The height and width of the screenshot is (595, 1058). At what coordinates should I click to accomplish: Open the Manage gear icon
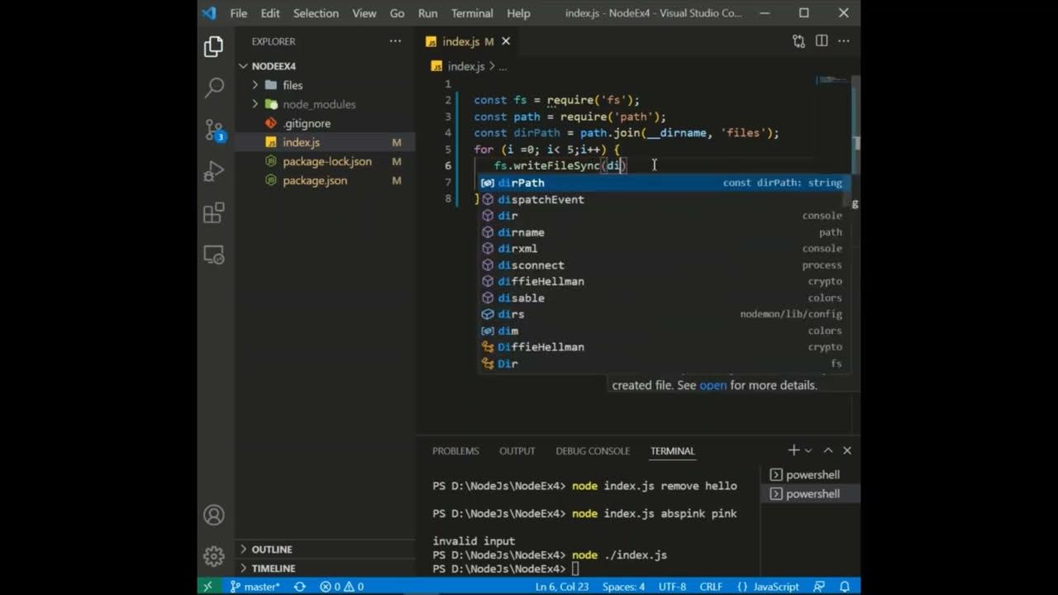214,555
